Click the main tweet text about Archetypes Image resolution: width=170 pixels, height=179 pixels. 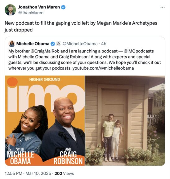(x=81, y=26)
